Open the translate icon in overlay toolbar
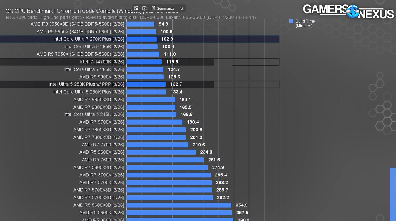Image resolution: width=396 pixels, height=221 pixels. 181,8
